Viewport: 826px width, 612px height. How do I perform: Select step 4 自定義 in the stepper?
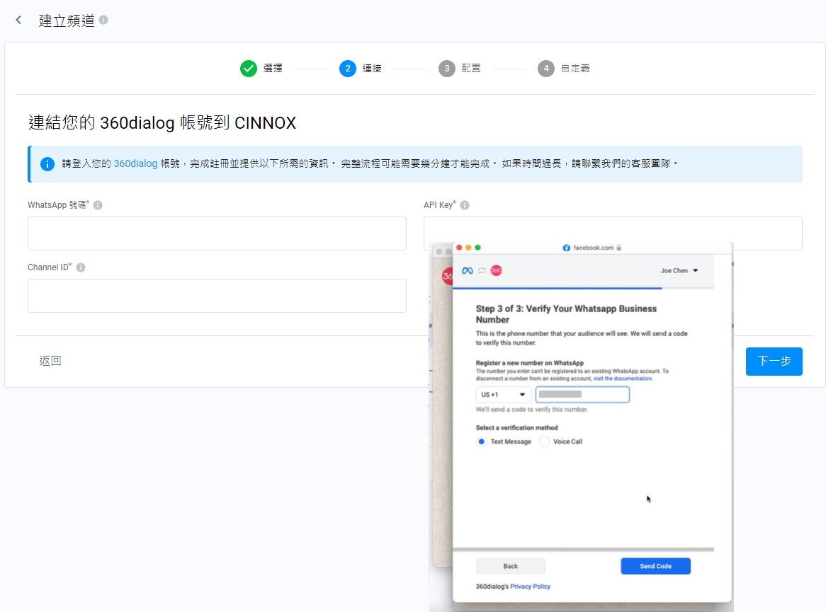pyautogui.click(x=545, y=69)
